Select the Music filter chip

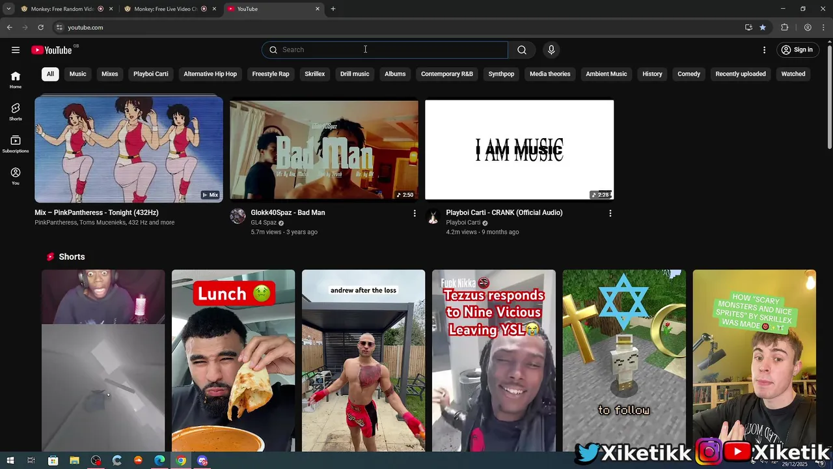(x=77, y=74)
